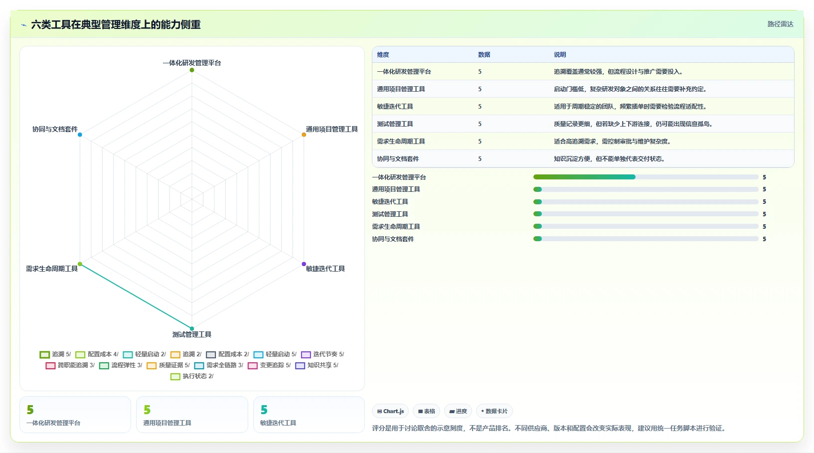Viewport: 814px width, 453px height.
Task: Click the radar axis label 测试管理工具
Action: pos(192,334)
